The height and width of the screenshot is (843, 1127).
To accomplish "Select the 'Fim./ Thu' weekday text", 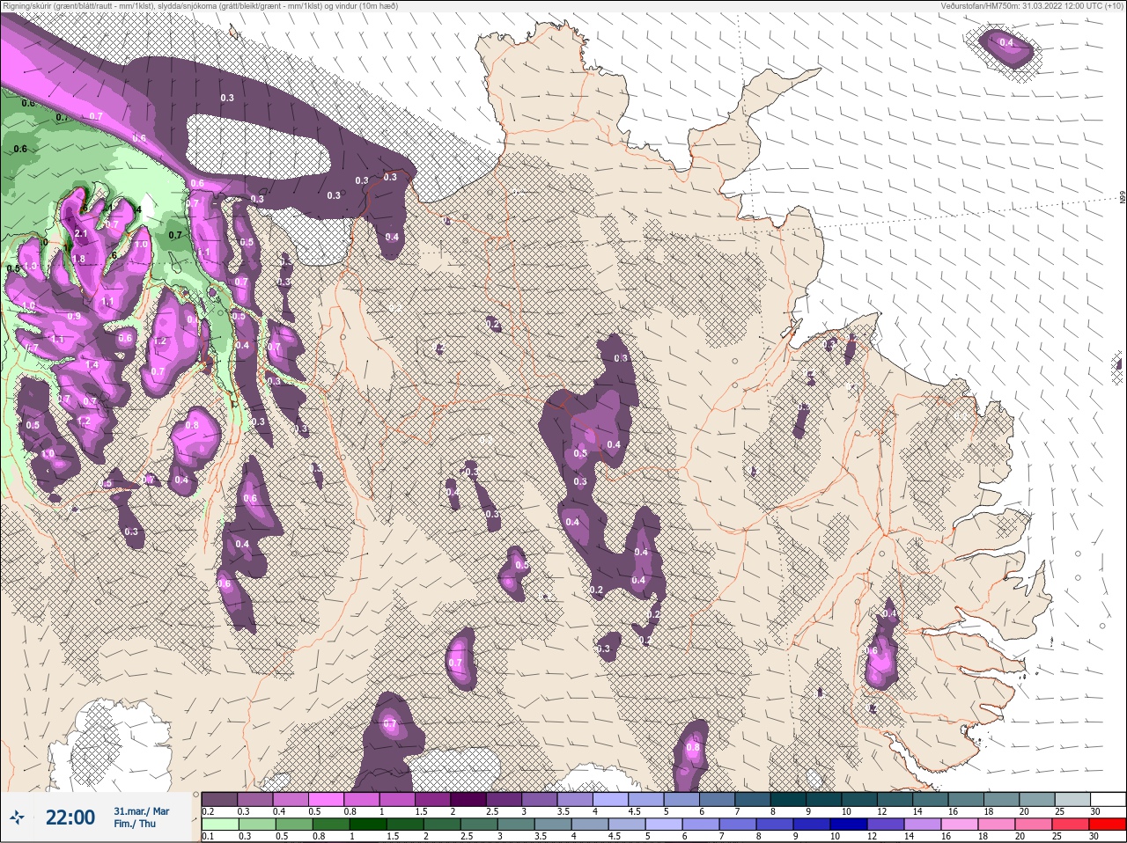I will (135, 824).
